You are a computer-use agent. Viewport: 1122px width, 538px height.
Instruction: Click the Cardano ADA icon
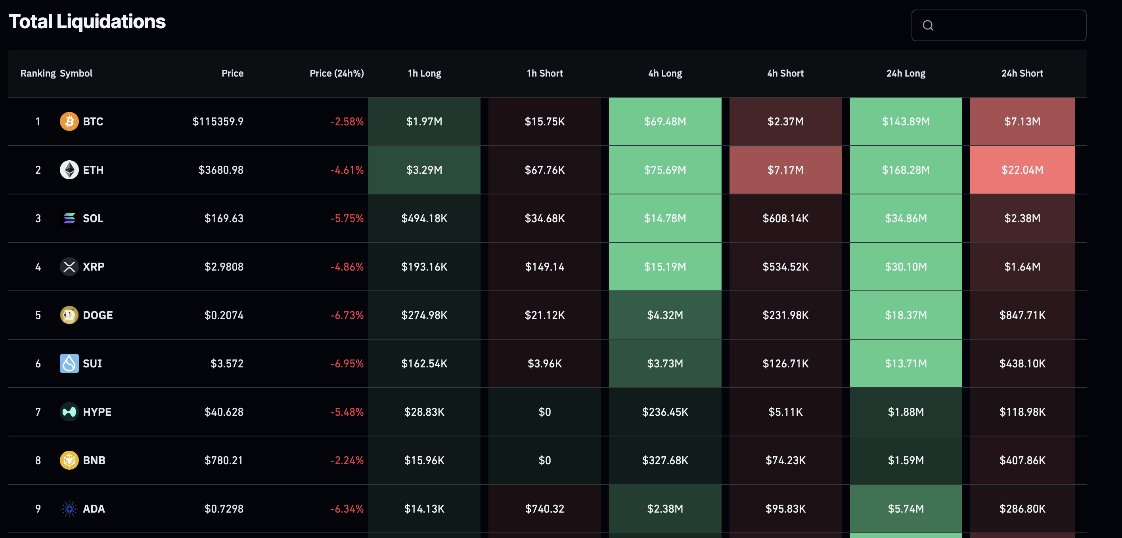(69, 508)
